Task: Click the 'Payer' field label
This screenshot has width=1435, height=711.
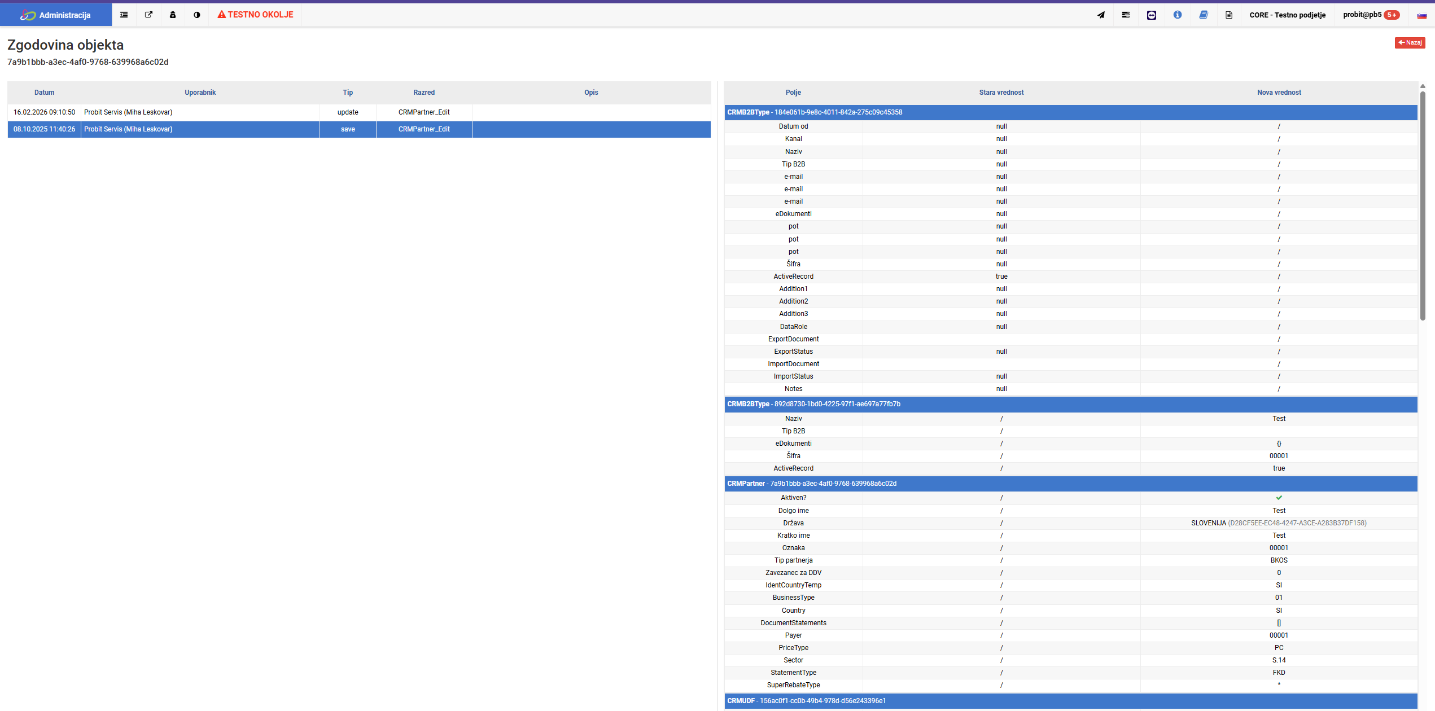Action: [x=793, y=635]
